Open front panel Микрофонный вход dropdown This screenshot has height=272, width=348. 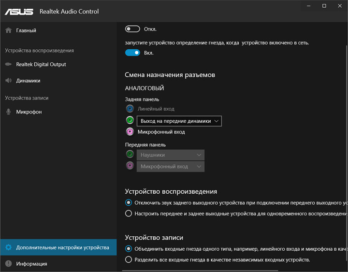click(171, 167)
